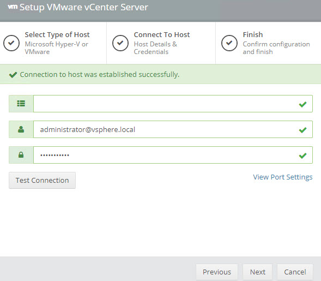Click the padlock icon beside password field
Image resolution: width=321 pixels, height=281 pixels.
pyautogui.click(x=21, y=155)
